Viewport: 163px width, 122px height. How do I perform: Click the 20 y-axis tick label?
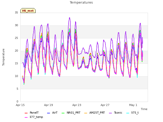[x=16, y=51]
